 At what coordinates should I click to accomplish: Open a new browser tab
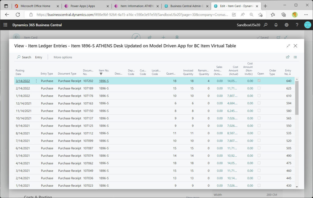pos(265,6)
